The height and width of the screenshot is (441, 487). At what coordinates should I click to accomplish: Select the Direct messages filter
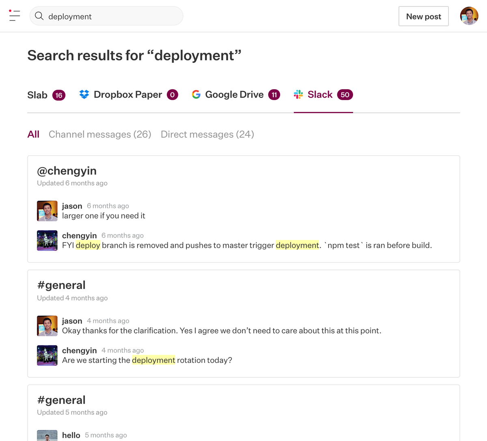tap(207, 134)
